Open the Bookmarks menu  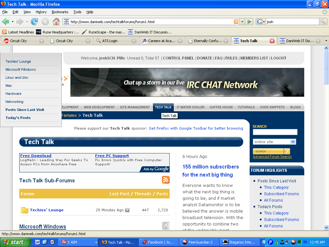click(x=60, y=12)
